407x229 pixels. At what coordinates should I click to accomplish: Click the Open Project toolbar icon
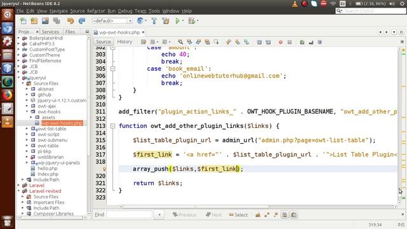[x=45, y=21]
